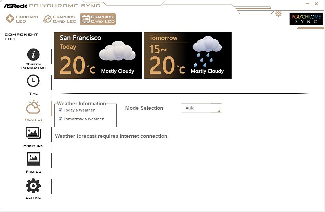The height and width of the screenshot is (212, 325).
Task: Click the Mode Selection label
Action: tap(144, 108)
